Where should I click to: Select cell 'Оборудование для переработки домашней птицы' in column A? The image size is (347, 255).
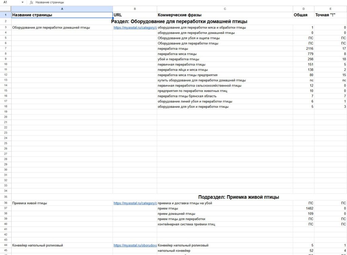point(62,28)
